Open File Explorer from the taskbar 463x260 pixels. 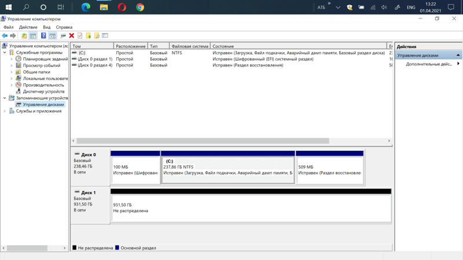point(104,7)
